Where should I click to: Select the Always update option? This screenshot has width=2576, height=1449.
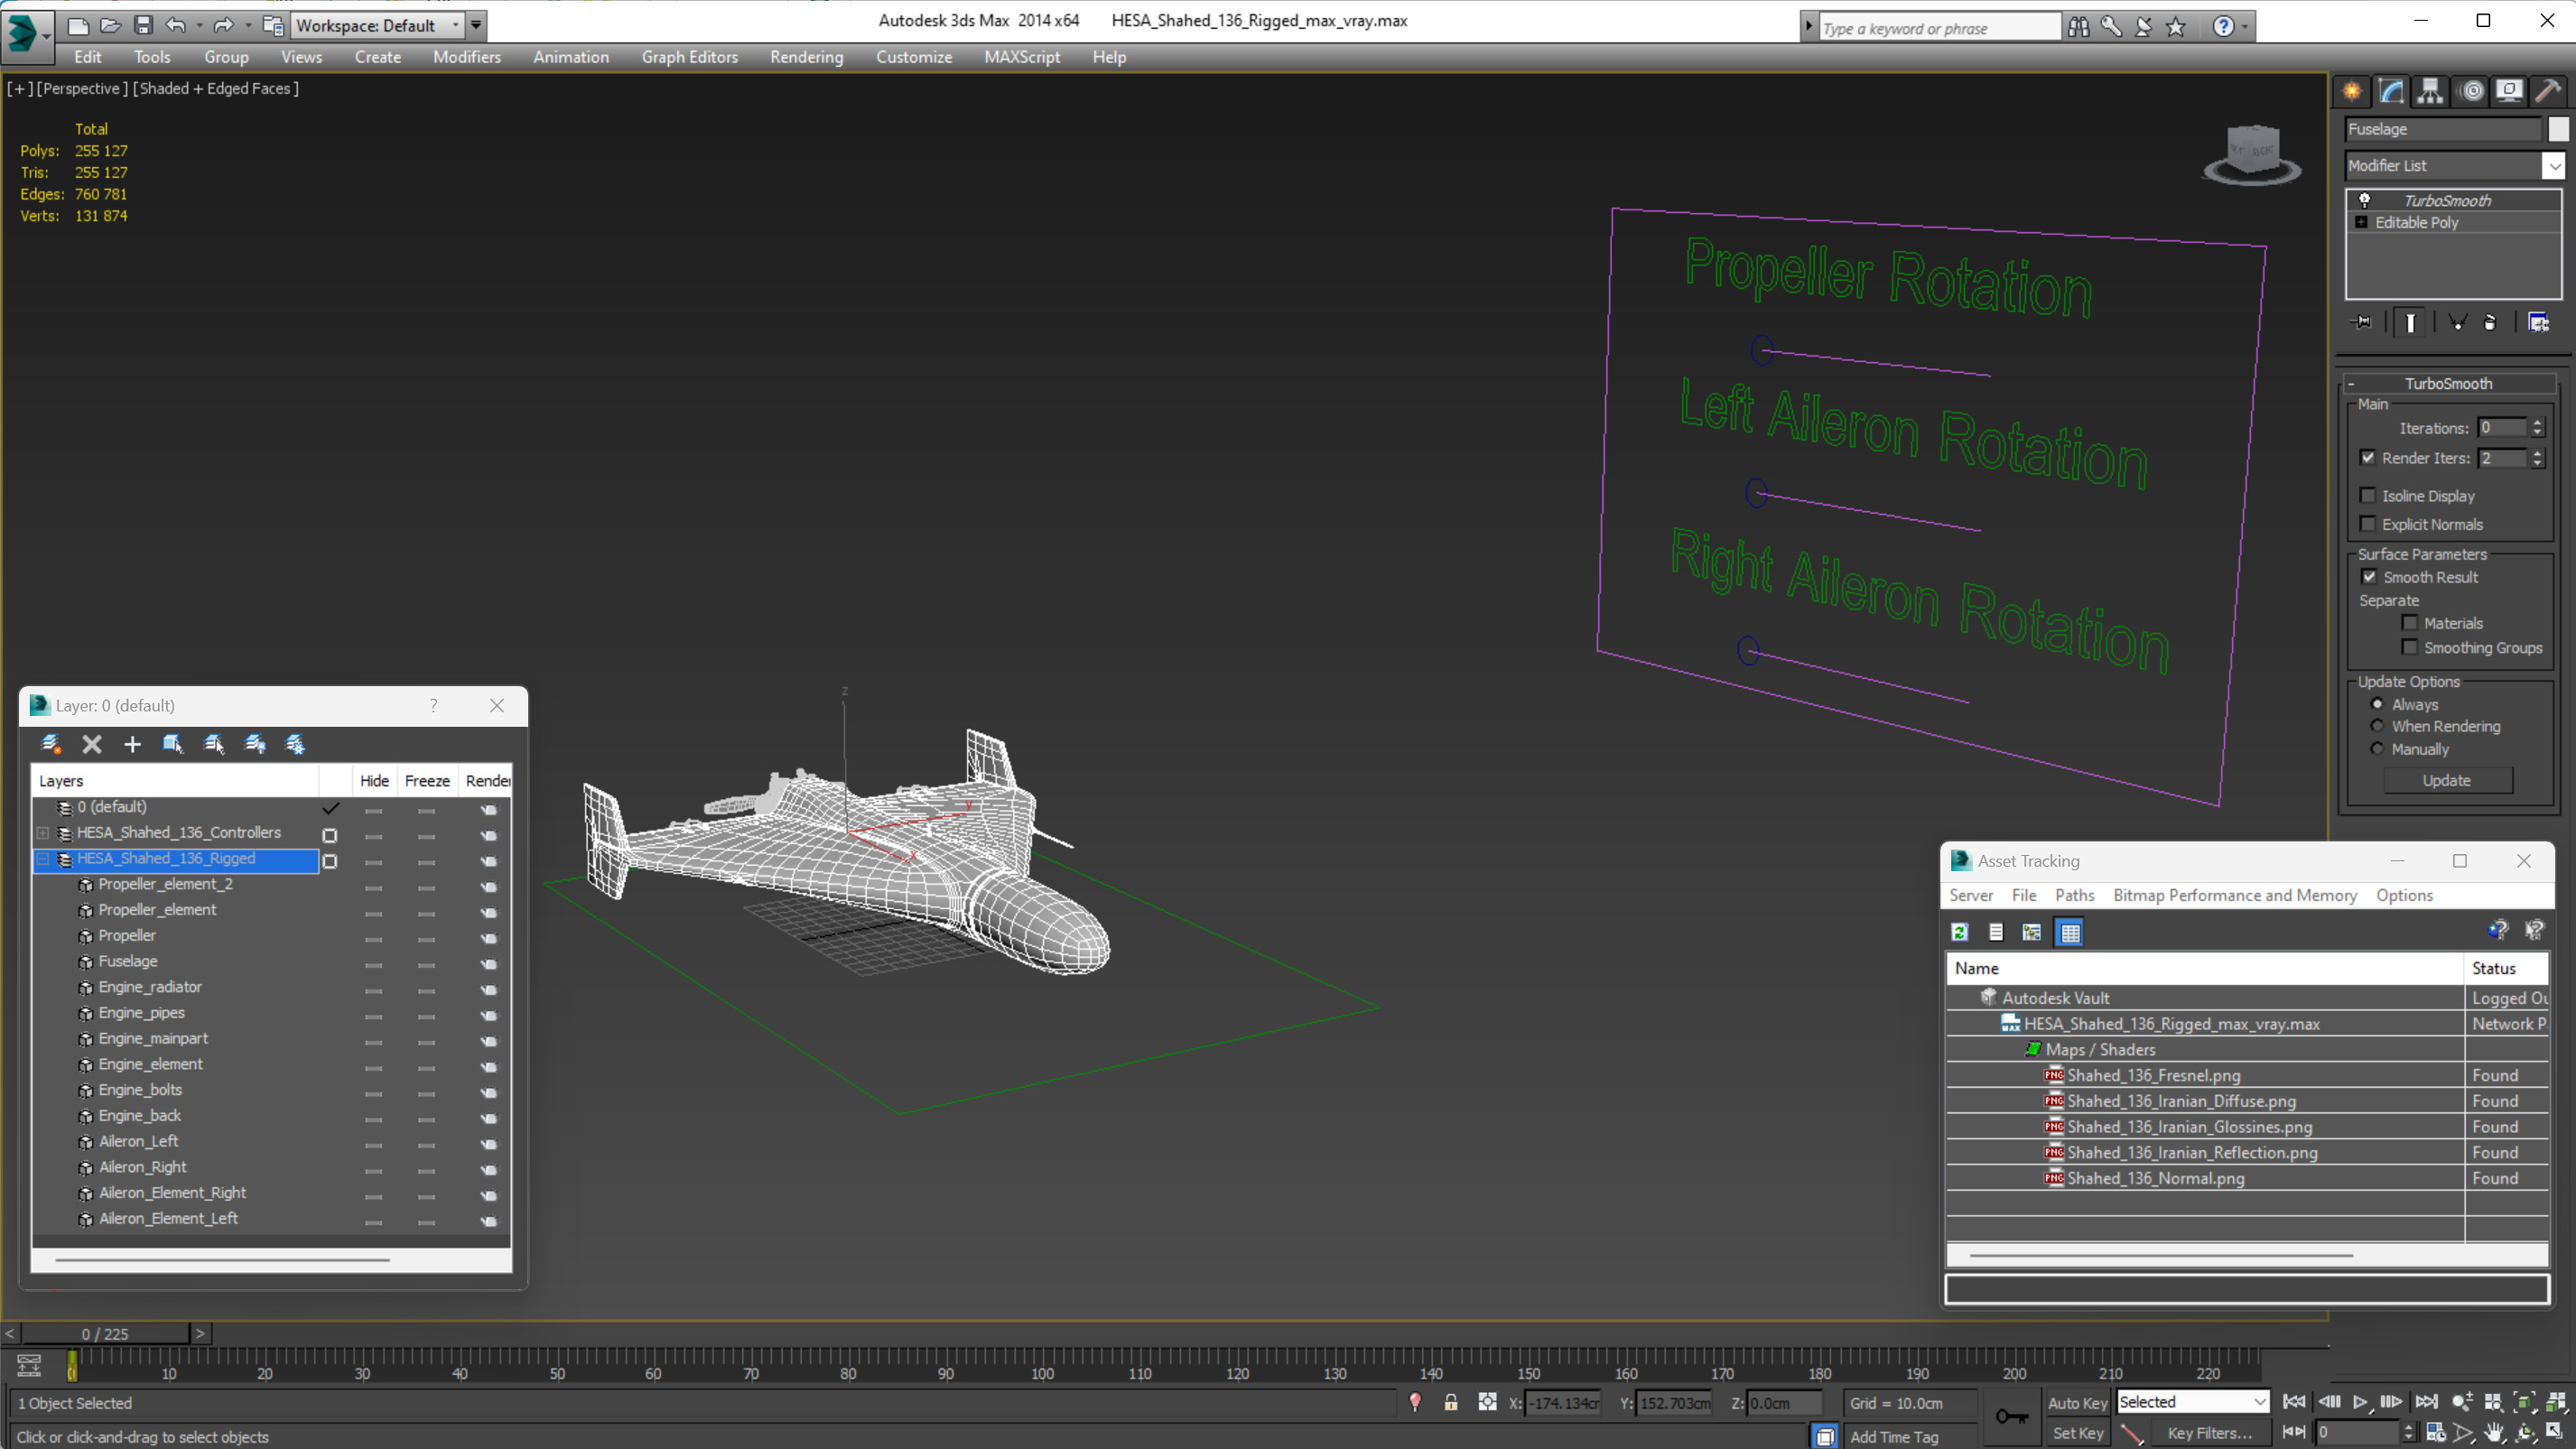2378,704
